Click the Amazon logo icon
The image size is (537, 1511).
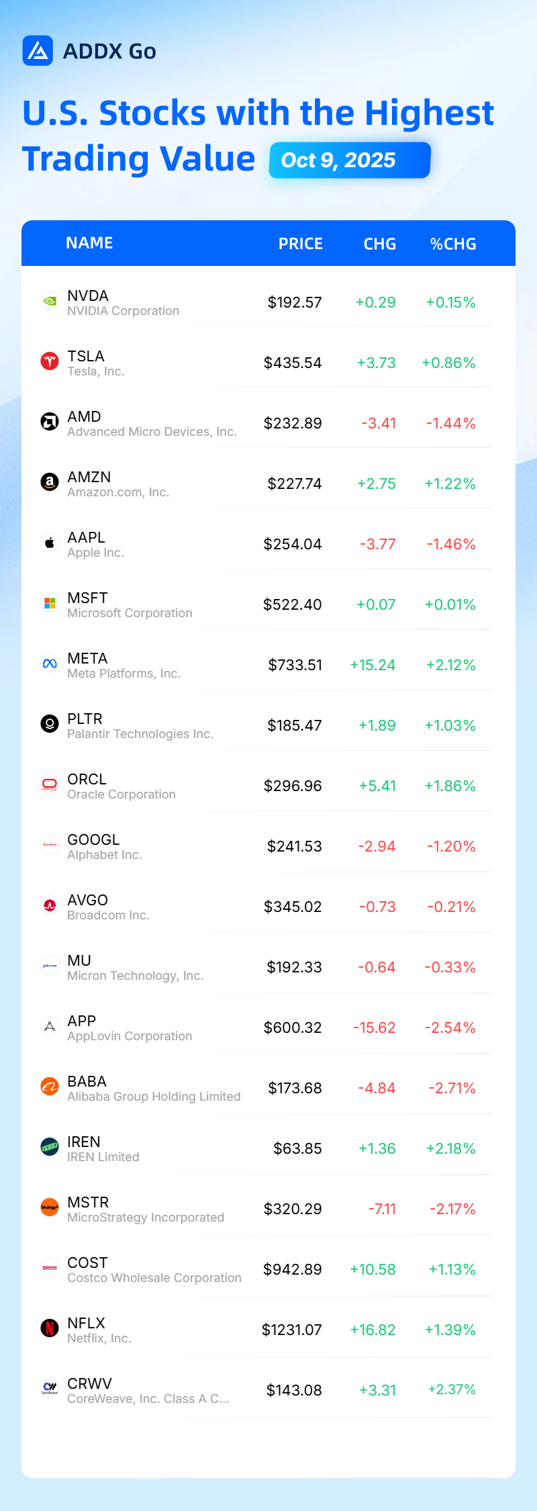50,482
